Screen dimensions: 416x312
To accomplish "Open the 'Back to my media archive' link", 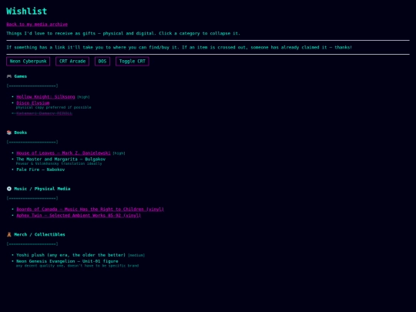I will pos(37,25).
